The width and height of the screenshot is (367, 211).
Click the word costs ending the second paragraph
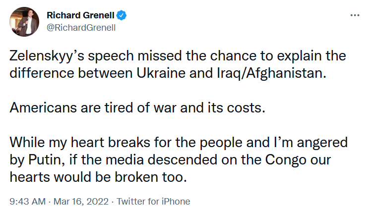coord(246,108)
